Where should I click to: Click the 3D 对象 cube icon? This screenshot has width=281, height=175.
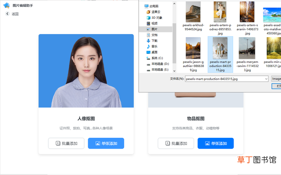pos(148,17)
